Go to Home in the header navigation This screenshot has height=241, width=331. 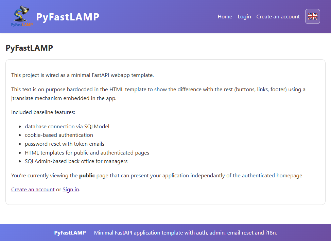pos(225,17)
